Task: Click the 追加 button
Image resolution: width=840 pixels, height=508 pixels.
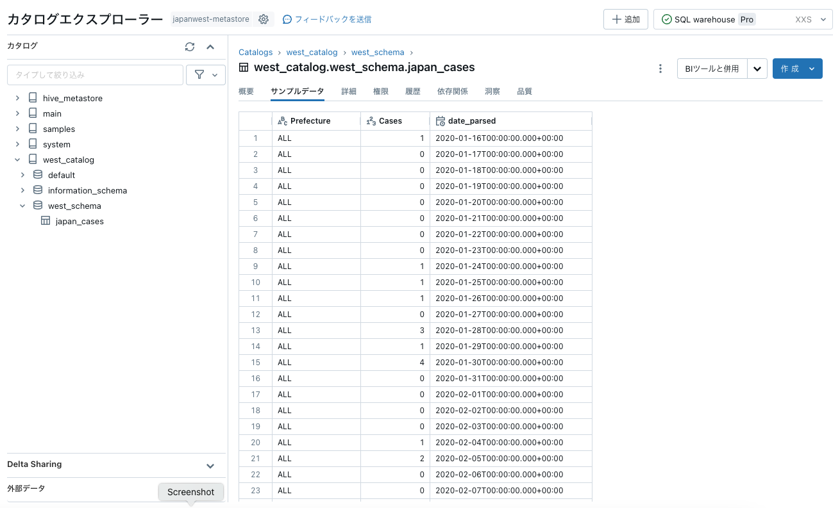Action: tap(625, 19)
